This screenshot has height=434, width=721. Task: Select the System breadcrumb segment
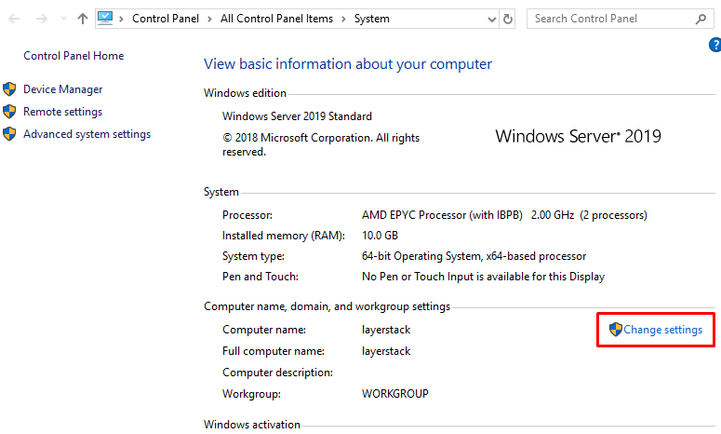tap(372, 19)
